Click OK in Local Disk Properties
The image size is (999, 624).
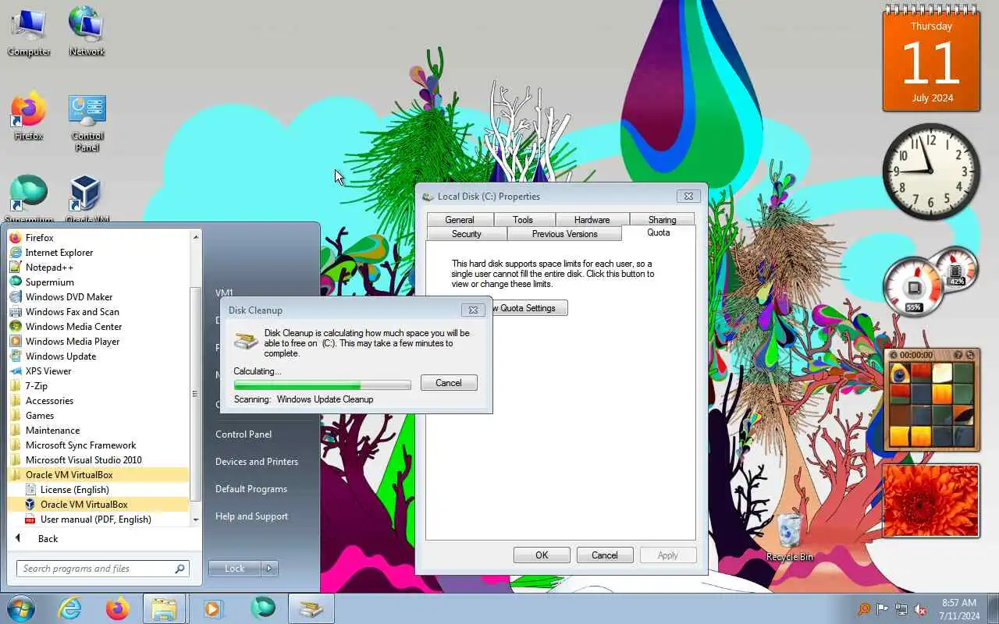pos(542,555)
